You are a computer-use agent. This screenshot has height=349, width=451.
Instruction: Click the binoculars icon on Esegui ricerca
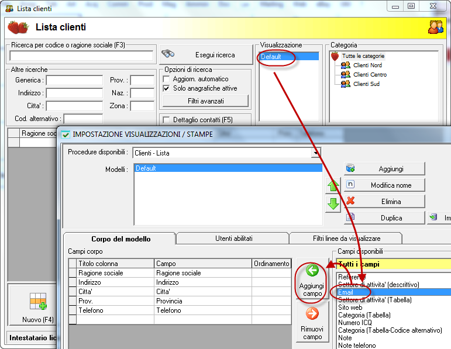coord(168,54)
